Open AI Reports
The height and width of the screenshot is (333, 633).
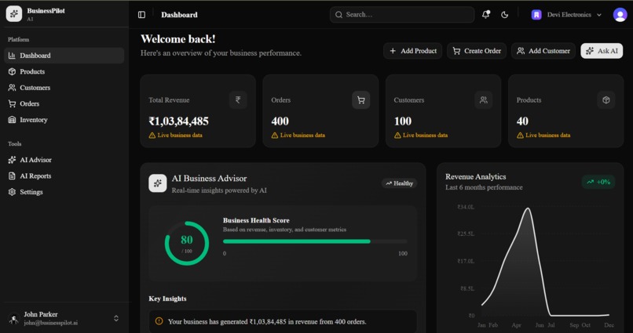[64, 176]
